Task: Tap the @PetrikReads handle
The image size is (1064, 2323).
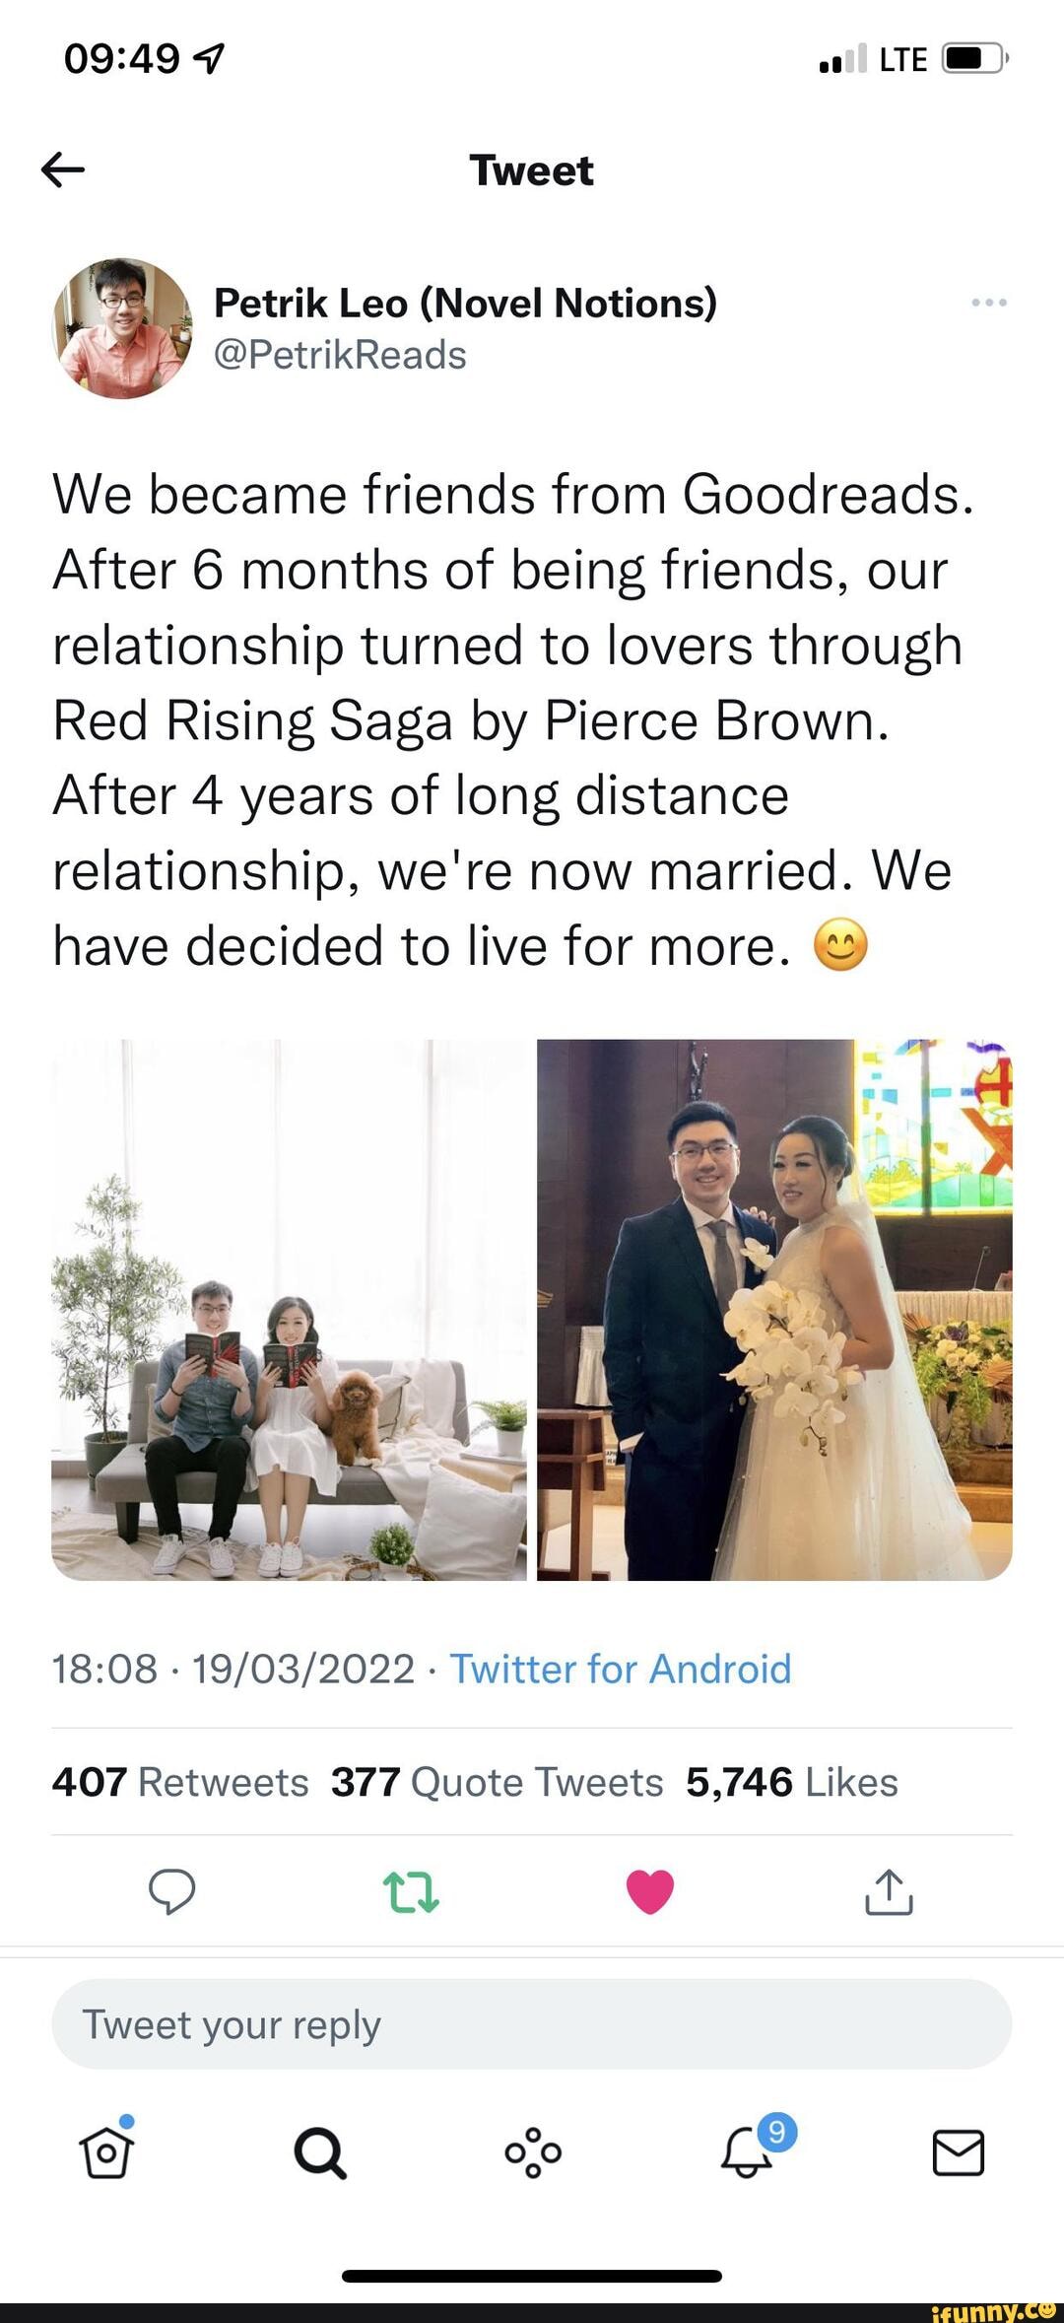Action: [340, 355]
